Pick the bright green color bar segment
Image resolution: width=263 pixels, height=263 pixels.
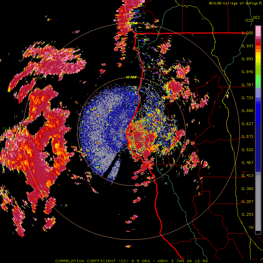[258, 80]
